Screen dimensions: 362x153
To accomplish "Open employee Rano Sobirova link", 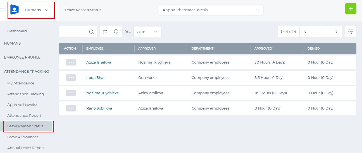I will click(x=99, y=108).
